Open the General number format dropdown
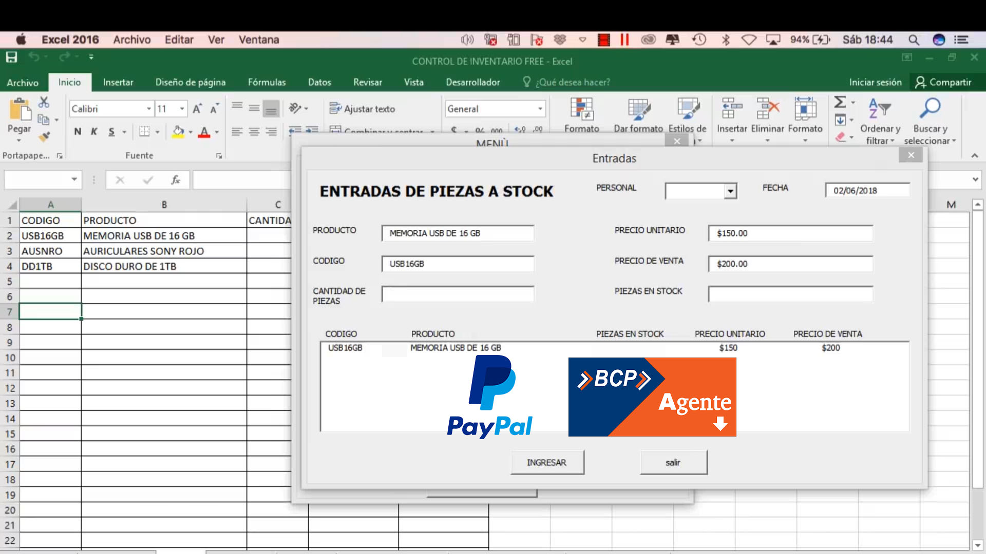This screenshot has width=986, height=554. coord(540,109)
